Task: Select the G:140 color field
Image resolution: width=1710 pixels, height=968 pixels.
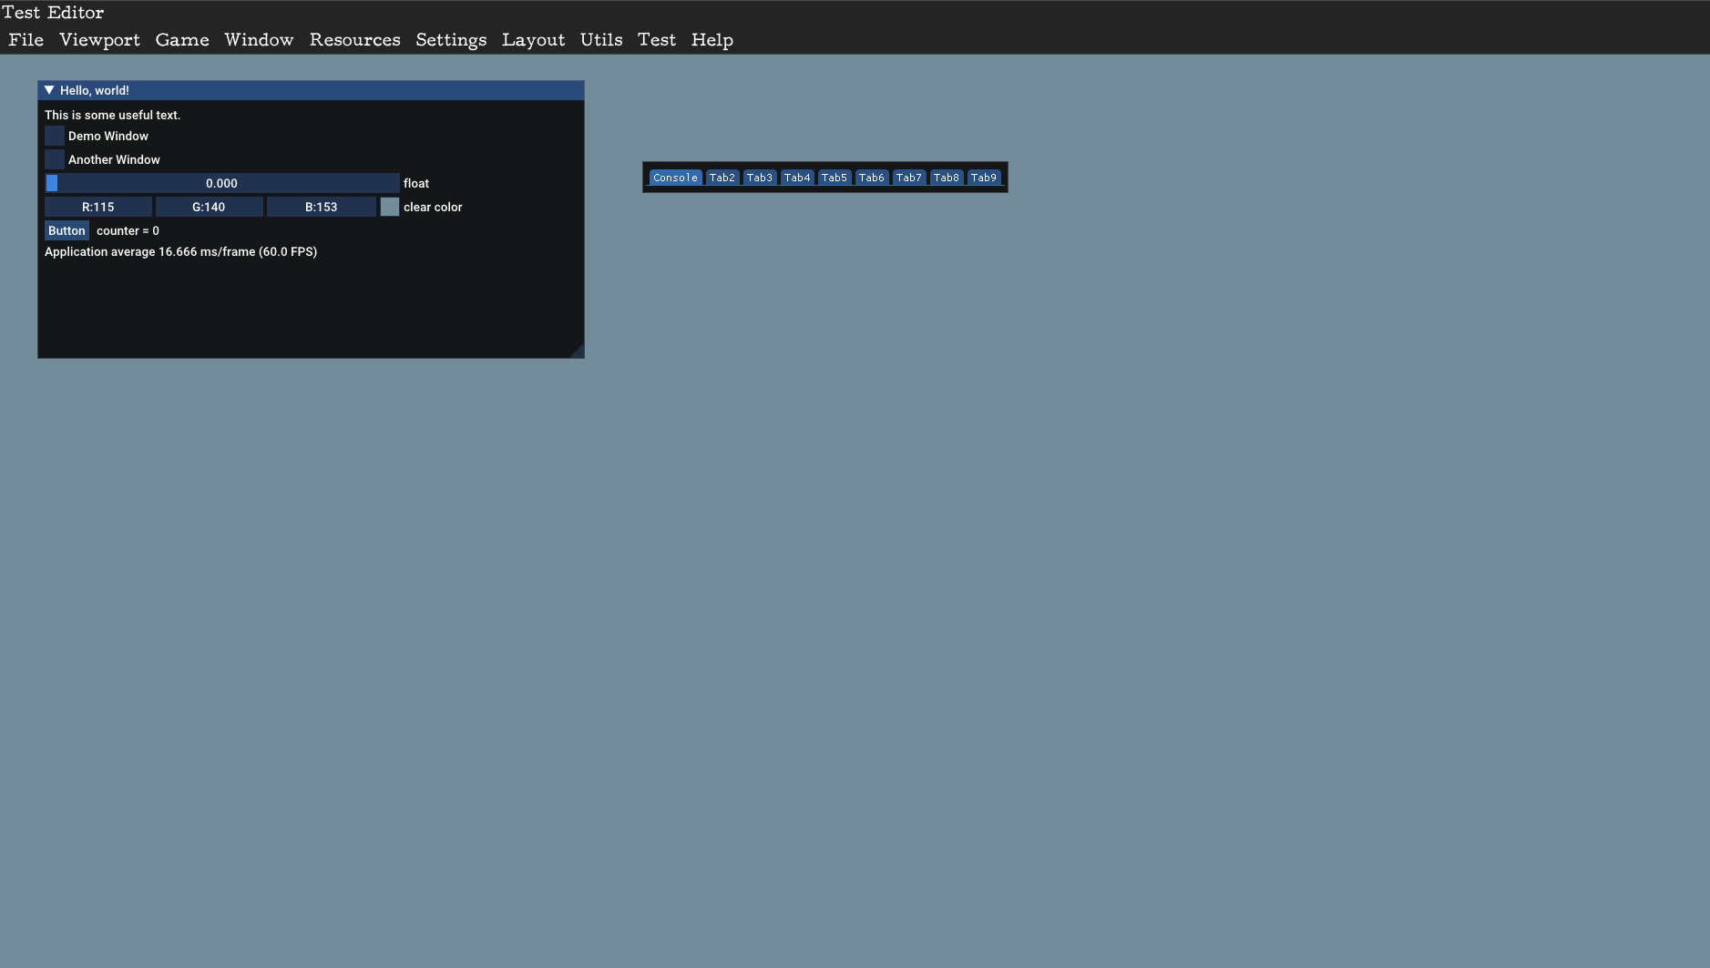Action: pyautogui.click(x=210, y=207)
